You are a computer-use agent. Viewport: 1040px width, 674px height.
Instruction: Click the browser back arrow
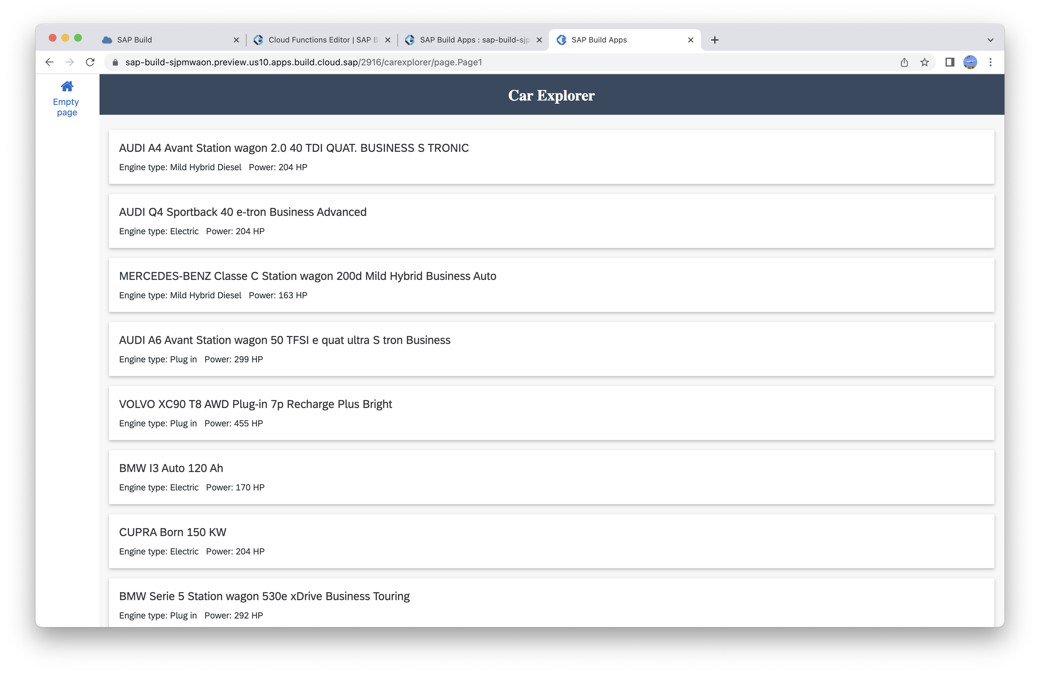pyautogui.click(x=49, y=62)
